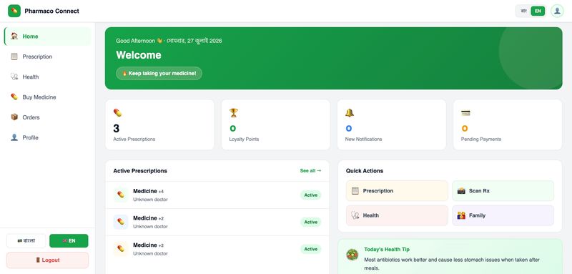The height and width of the screenshot is (274, 572).
Task: Click pill icon of Medicine +4 prescription
Action: [121, 195]
